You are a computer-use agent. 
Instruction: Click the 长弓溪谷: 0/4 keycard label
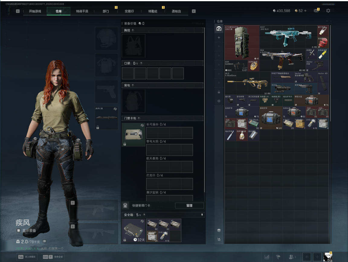156,124
